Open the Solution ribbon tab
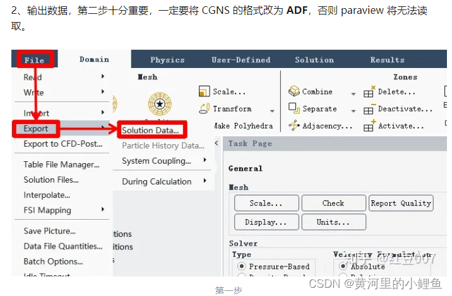The width and height of the screenshot is (452, 296). pos(314,60)
